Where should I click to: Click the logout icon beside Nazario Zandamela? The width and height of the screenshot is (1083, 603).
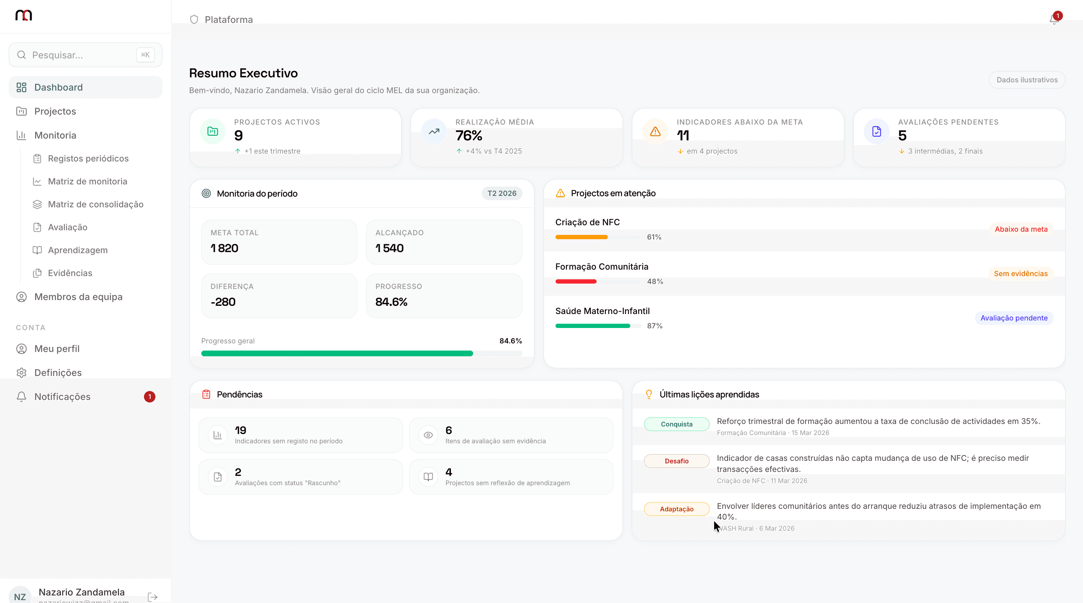pos(153,597)
